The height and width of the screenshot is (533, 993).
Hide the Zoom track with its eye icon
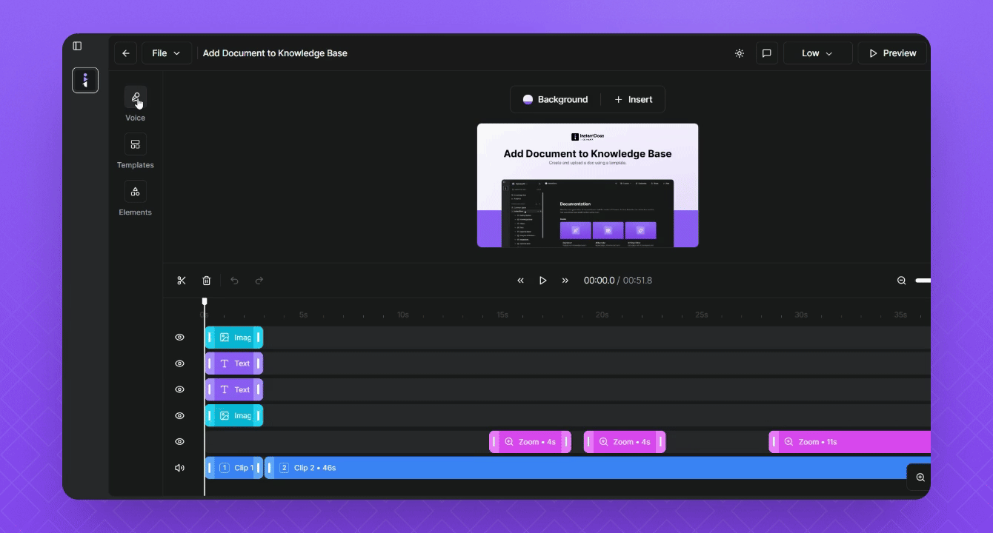tap(179, 442)
